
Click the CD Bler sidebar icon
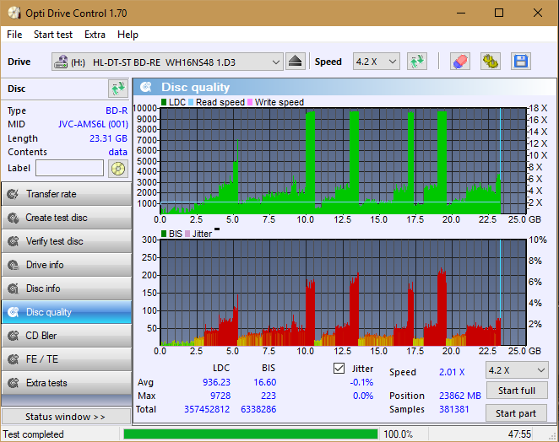pyautogui.click(x=14, y=336)
